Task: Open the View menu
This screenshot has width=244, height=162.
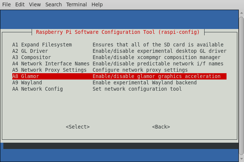Action: [35, 4]
